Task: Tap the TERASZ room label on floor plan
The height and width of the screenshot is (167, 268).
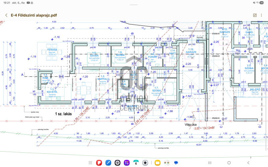Action: [x=52, y=50]
